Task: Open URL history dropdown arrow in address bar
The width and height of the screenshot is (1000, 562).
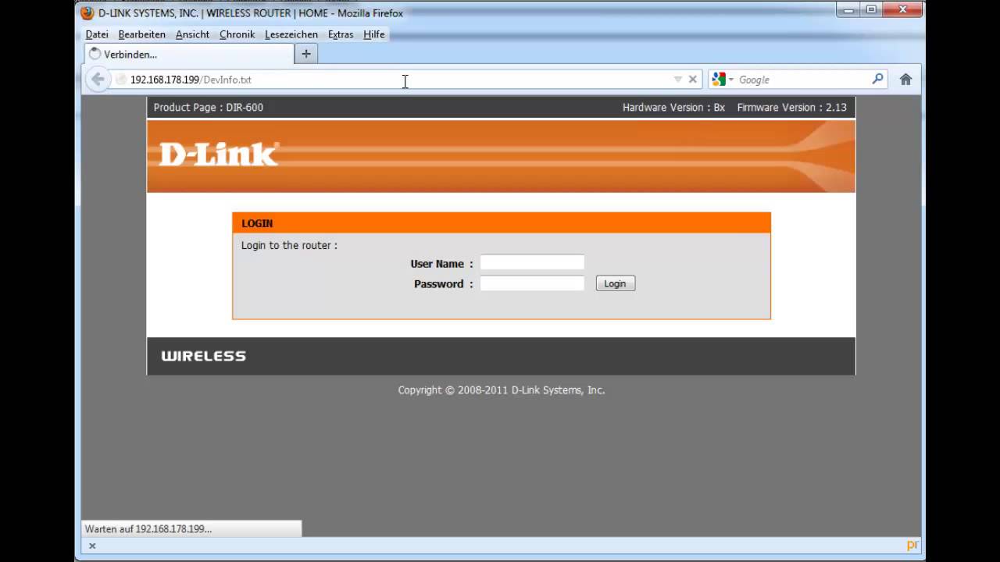Action: (x=677, y=79)
